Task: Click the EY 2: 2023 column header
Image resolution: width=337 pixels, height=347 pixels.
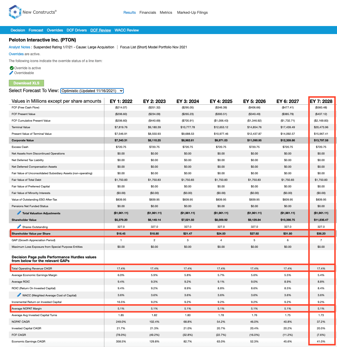Action: 154,101
